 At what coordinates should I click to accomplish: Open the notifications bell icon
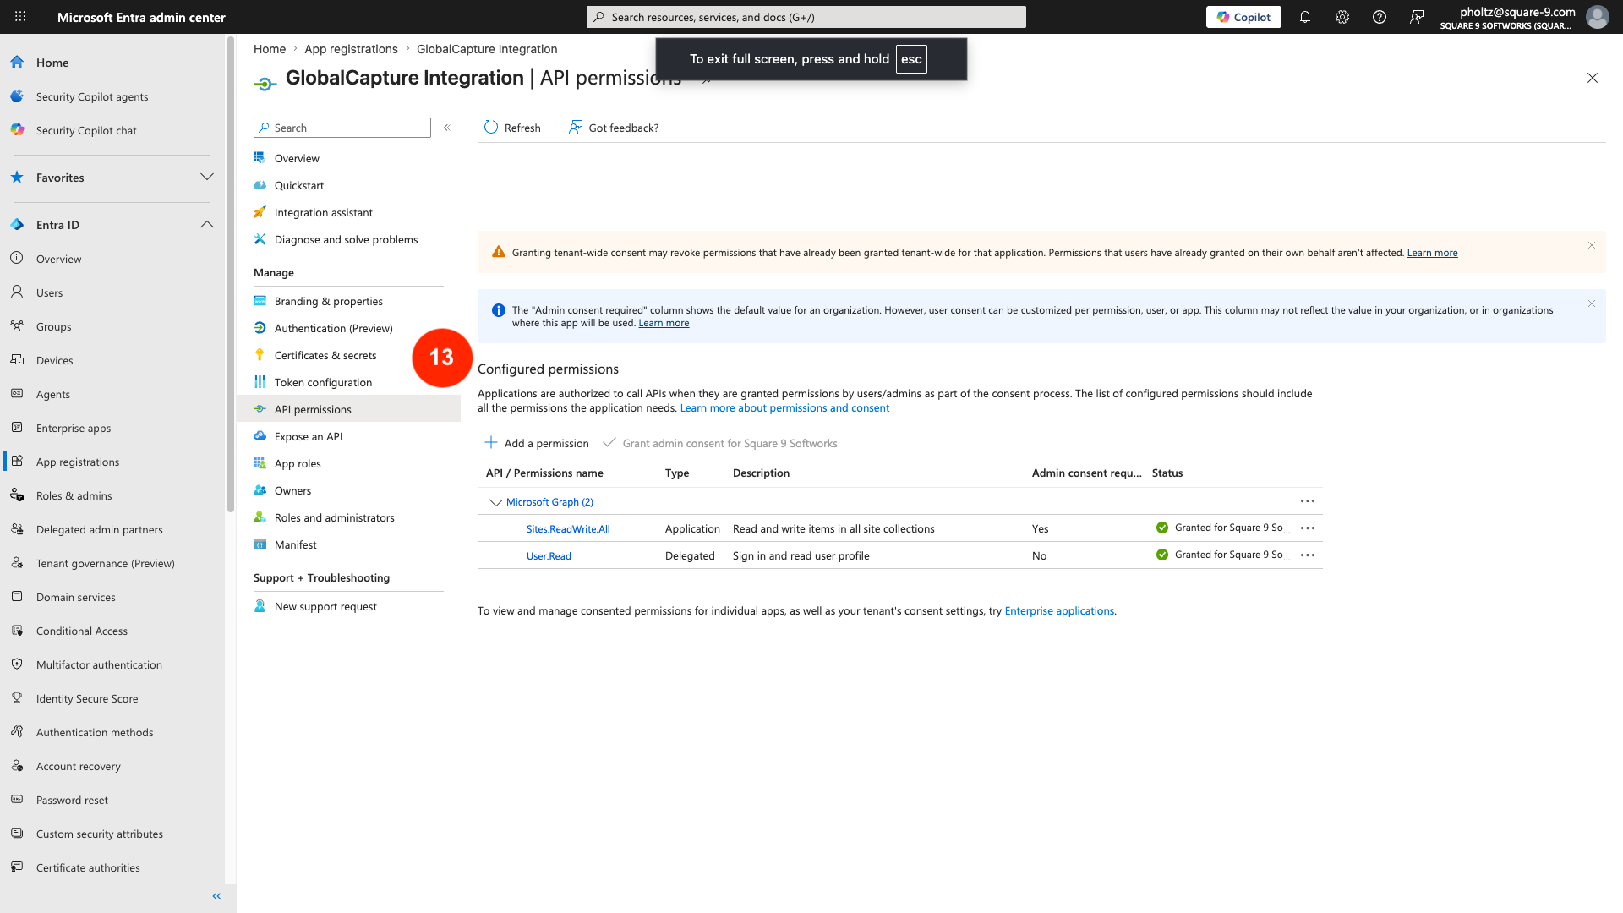click(1305, 17)
